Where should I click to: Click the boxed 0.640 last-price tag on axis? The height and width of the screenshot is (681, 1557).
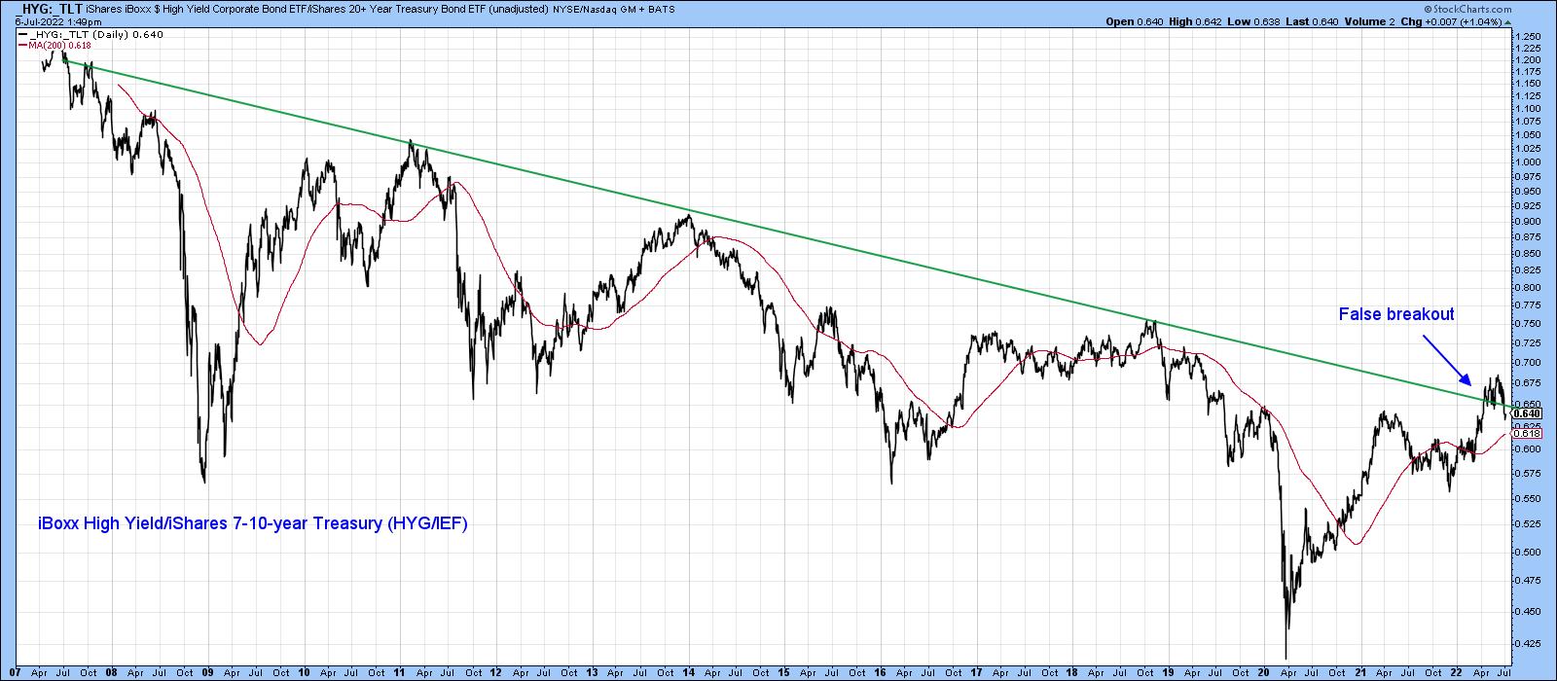click(1528, 413)
